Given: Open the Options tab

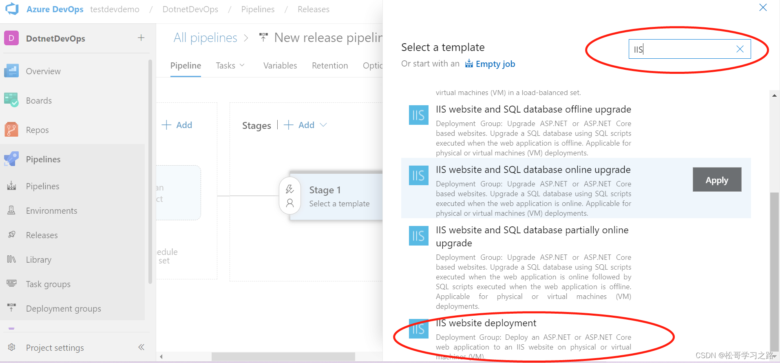Looking at the screenshot, I should pos(373,66).
